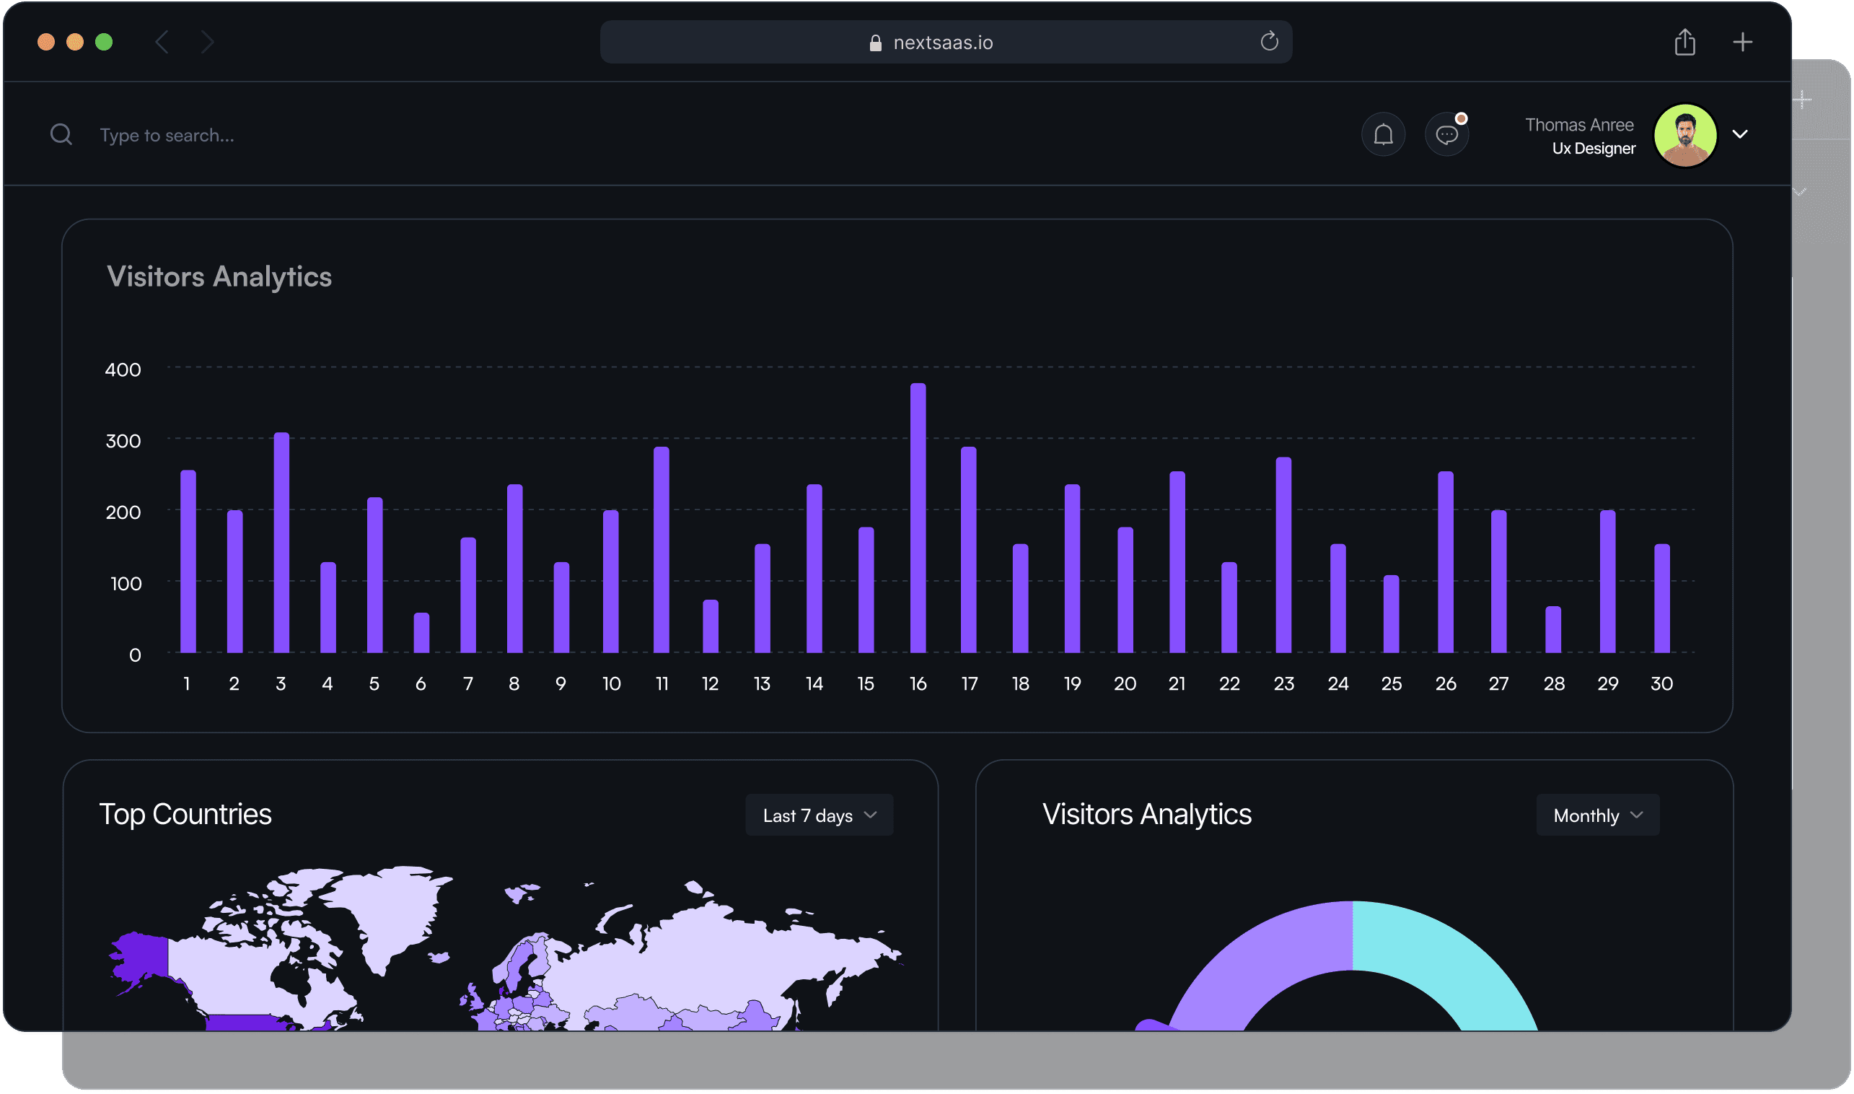The height and width of the screenshot is (1094, 1854).
Task: Click the Thomas Anree profile avatar
Action: tap(1685, 136)
